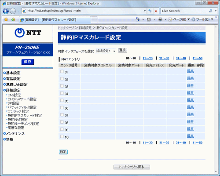Click the Print icon in toolbar
Screen dimensions: 220x176
pos(160,19)
